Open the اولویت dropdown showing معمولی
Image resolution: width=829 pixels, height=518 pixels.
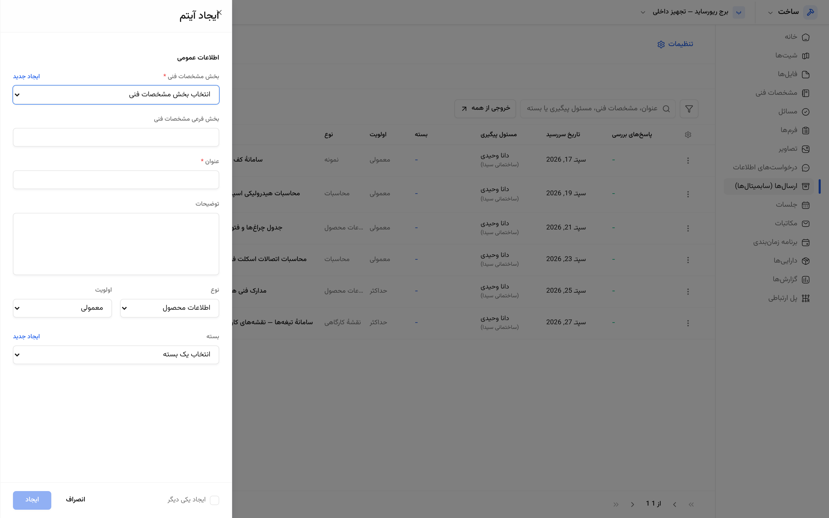(x=62, y=308)
